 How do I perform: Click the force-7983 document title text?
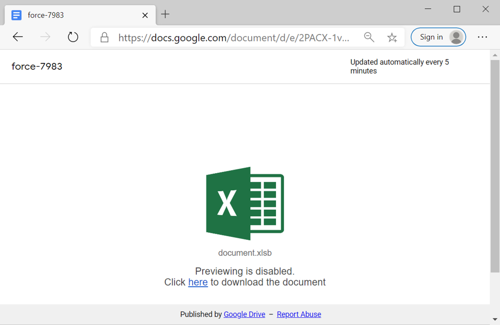tap(37, 66)
